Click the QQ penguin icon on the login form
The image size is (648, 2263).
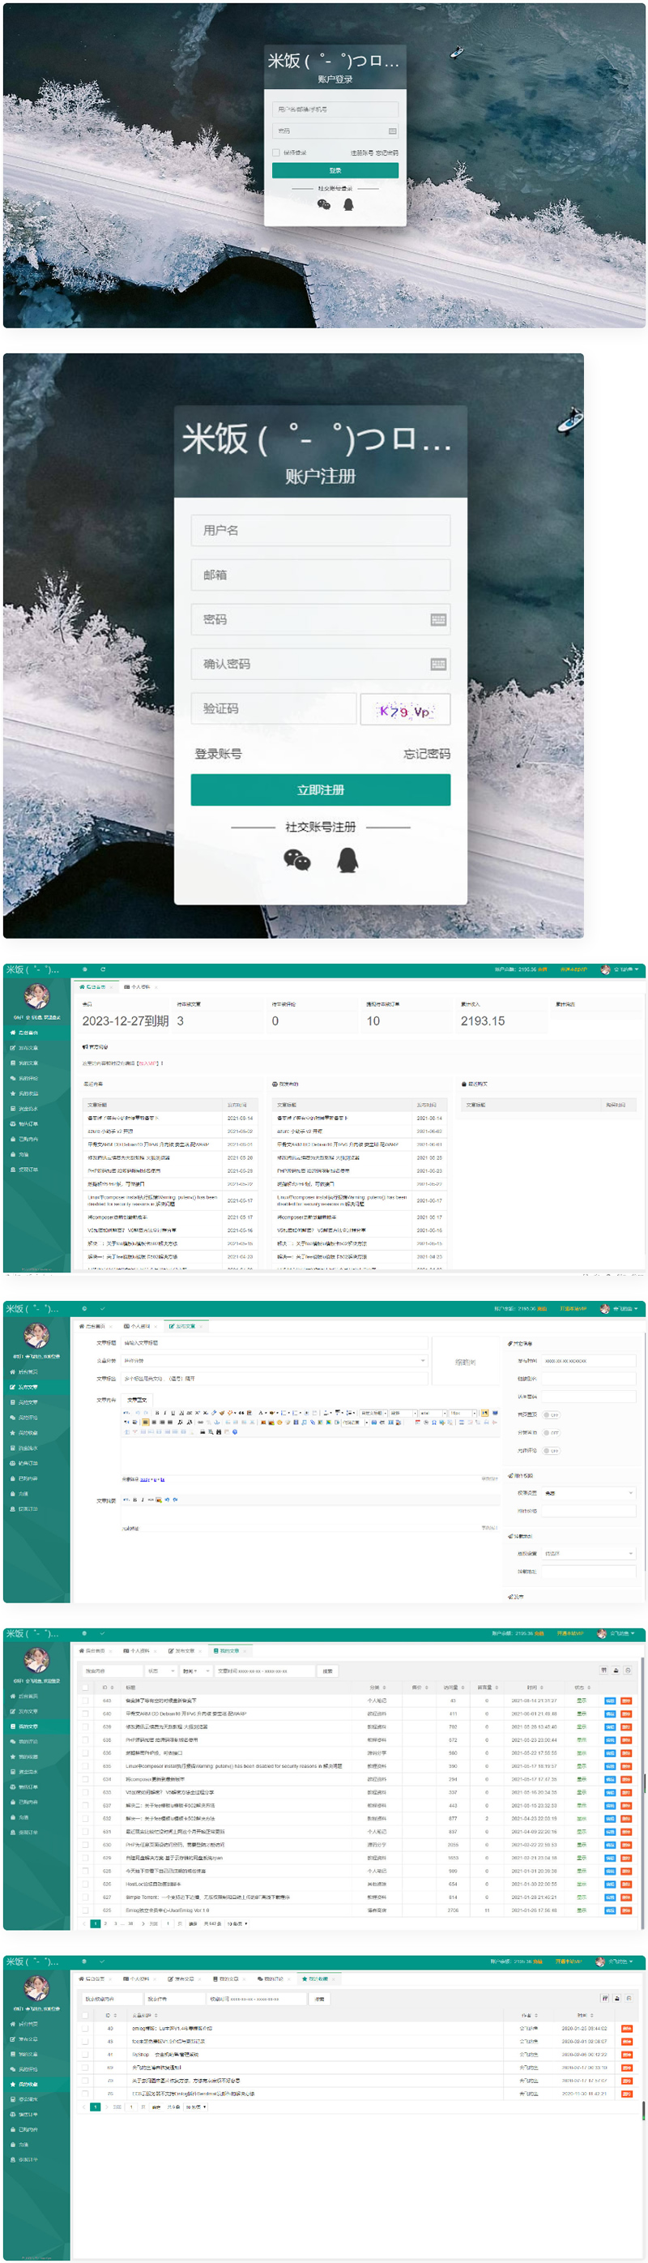pos(347,205)
